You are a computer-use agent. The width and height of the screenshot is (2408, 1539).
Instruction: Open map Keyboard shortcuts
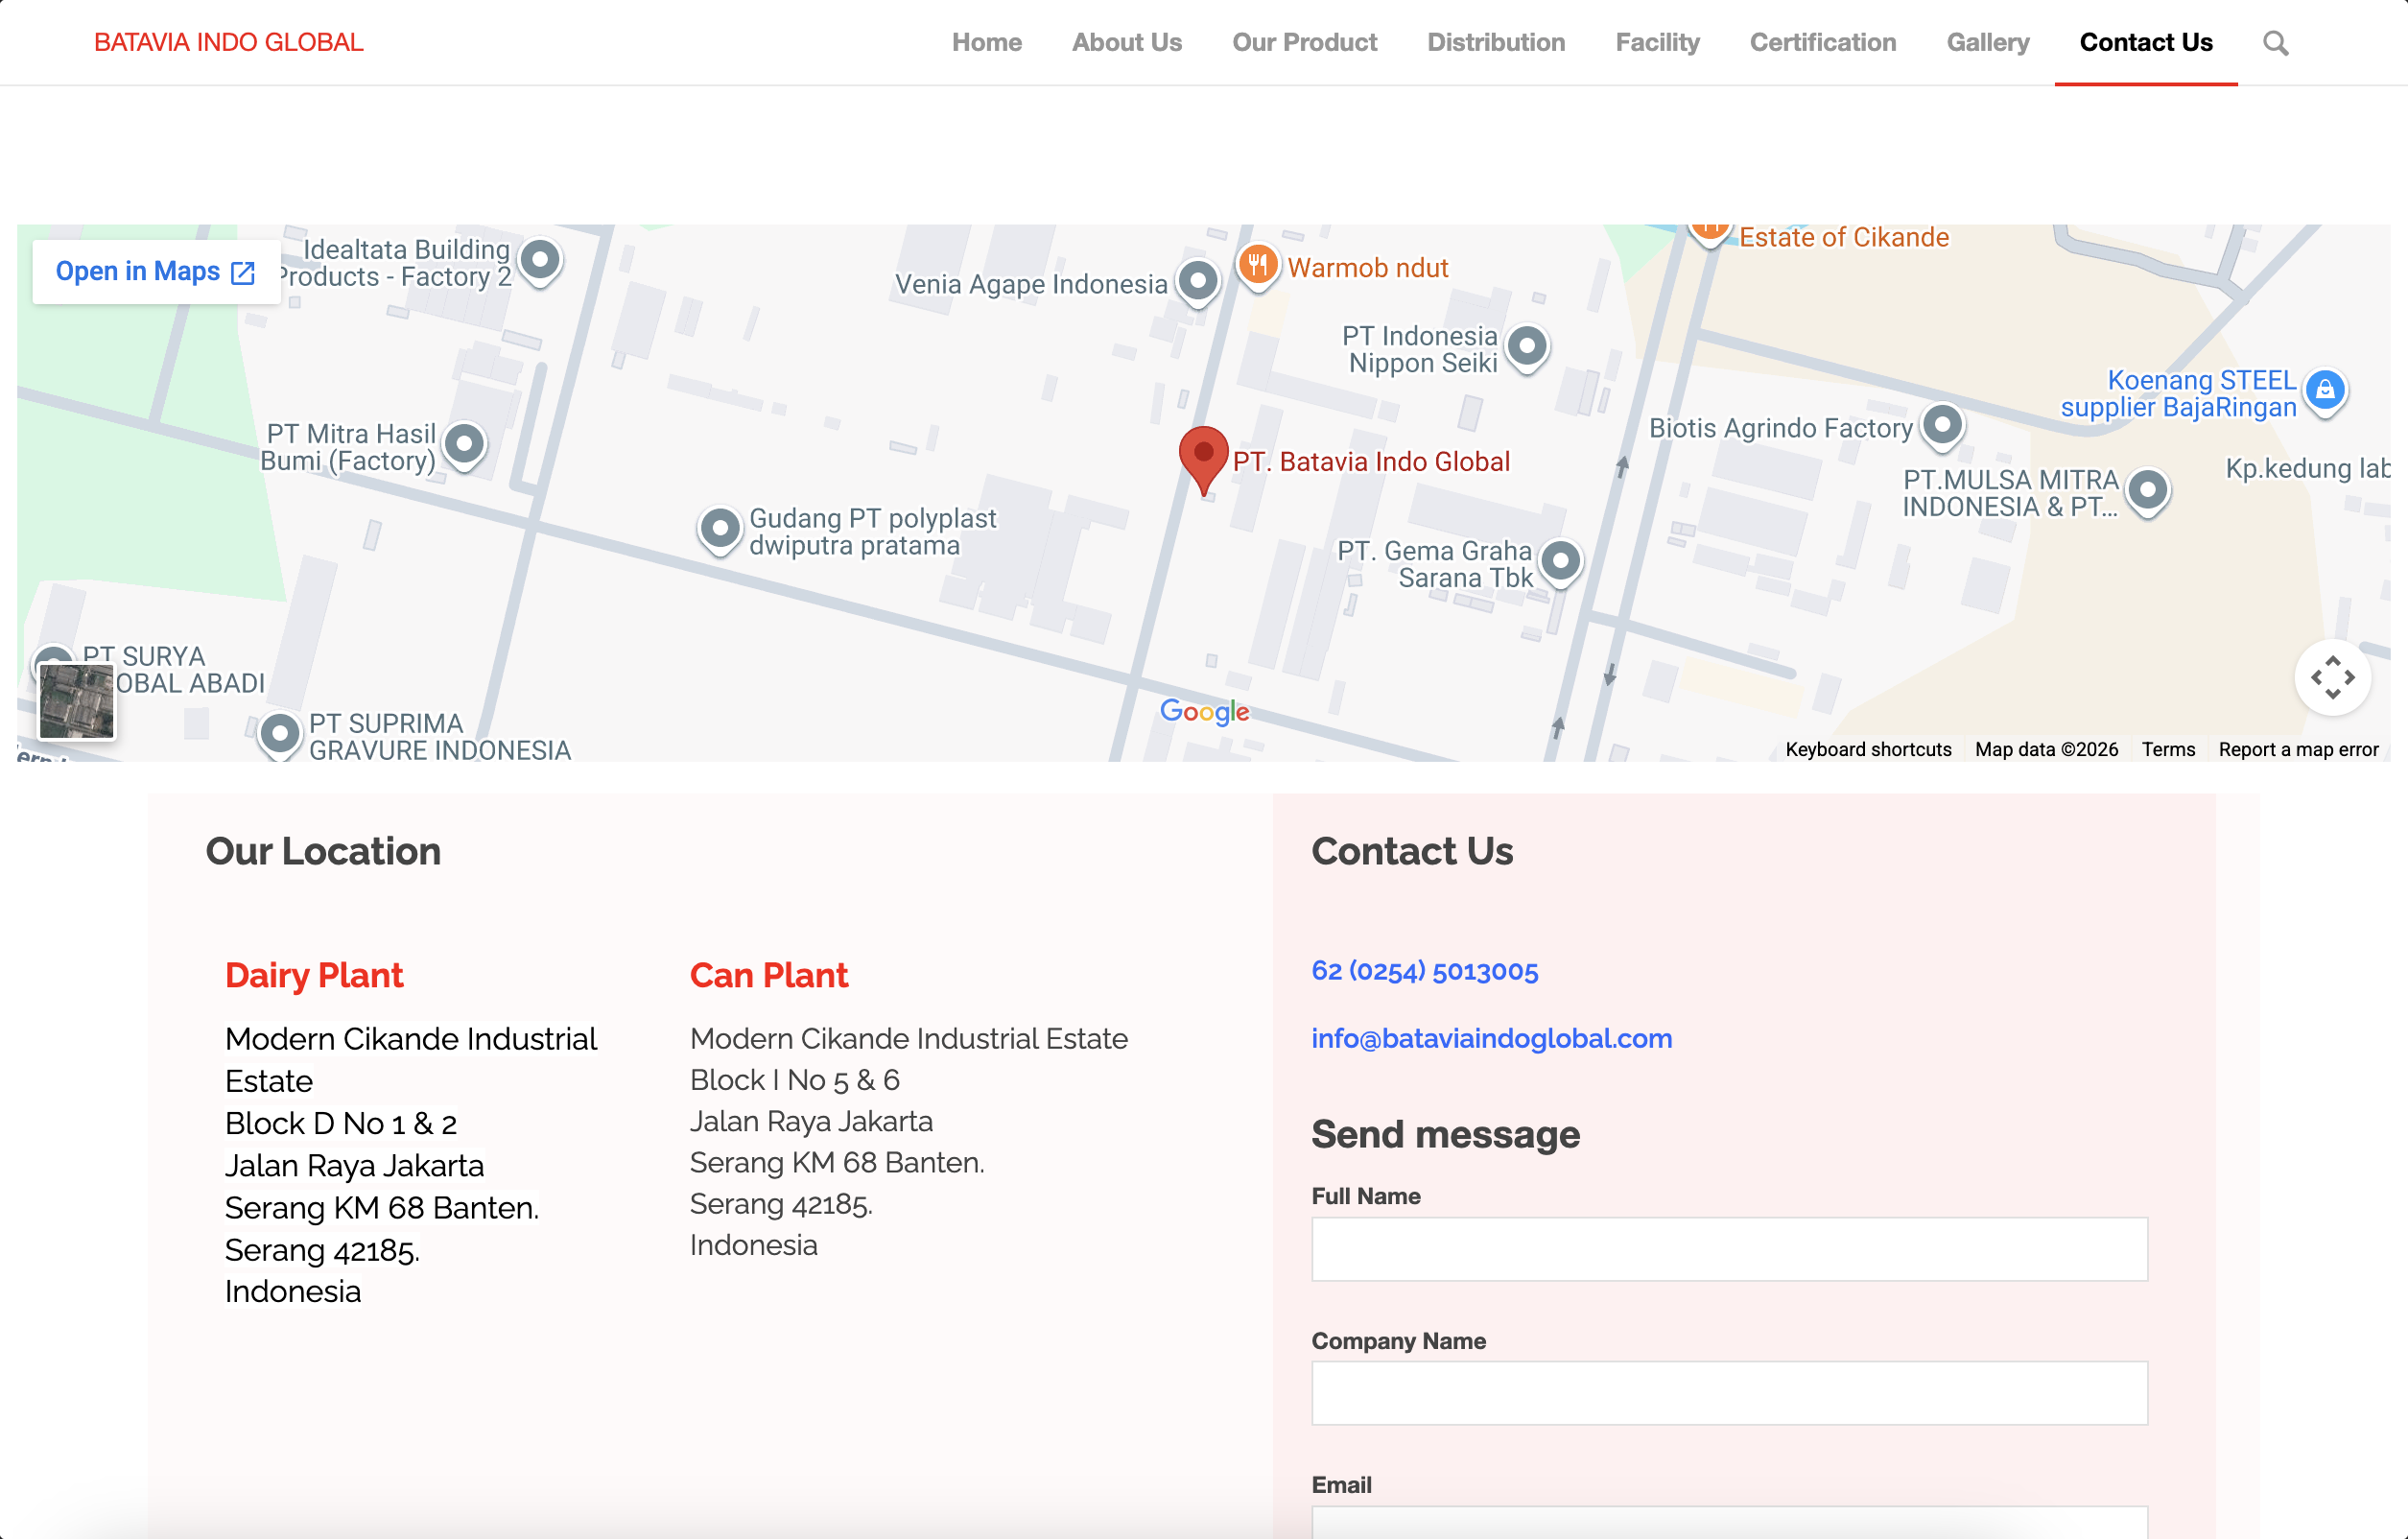point(1868,749)
